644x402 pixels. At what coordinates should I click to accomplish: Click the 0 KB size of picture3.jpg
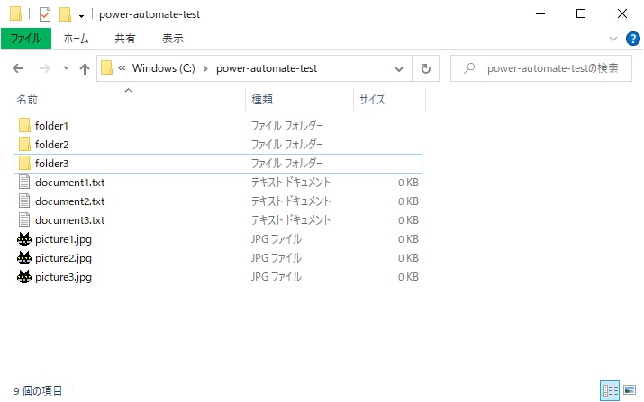[x=408, y=277]
